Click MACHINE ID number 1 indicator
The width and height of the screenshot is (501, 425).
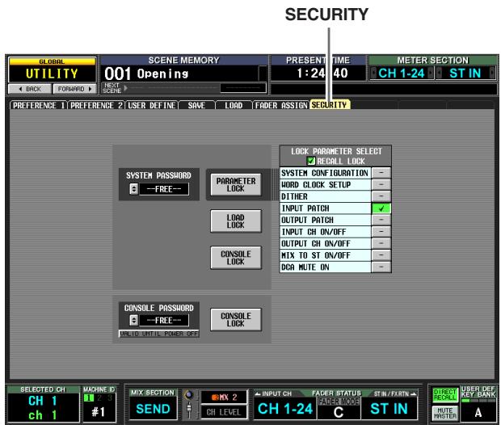coord(89,398)
